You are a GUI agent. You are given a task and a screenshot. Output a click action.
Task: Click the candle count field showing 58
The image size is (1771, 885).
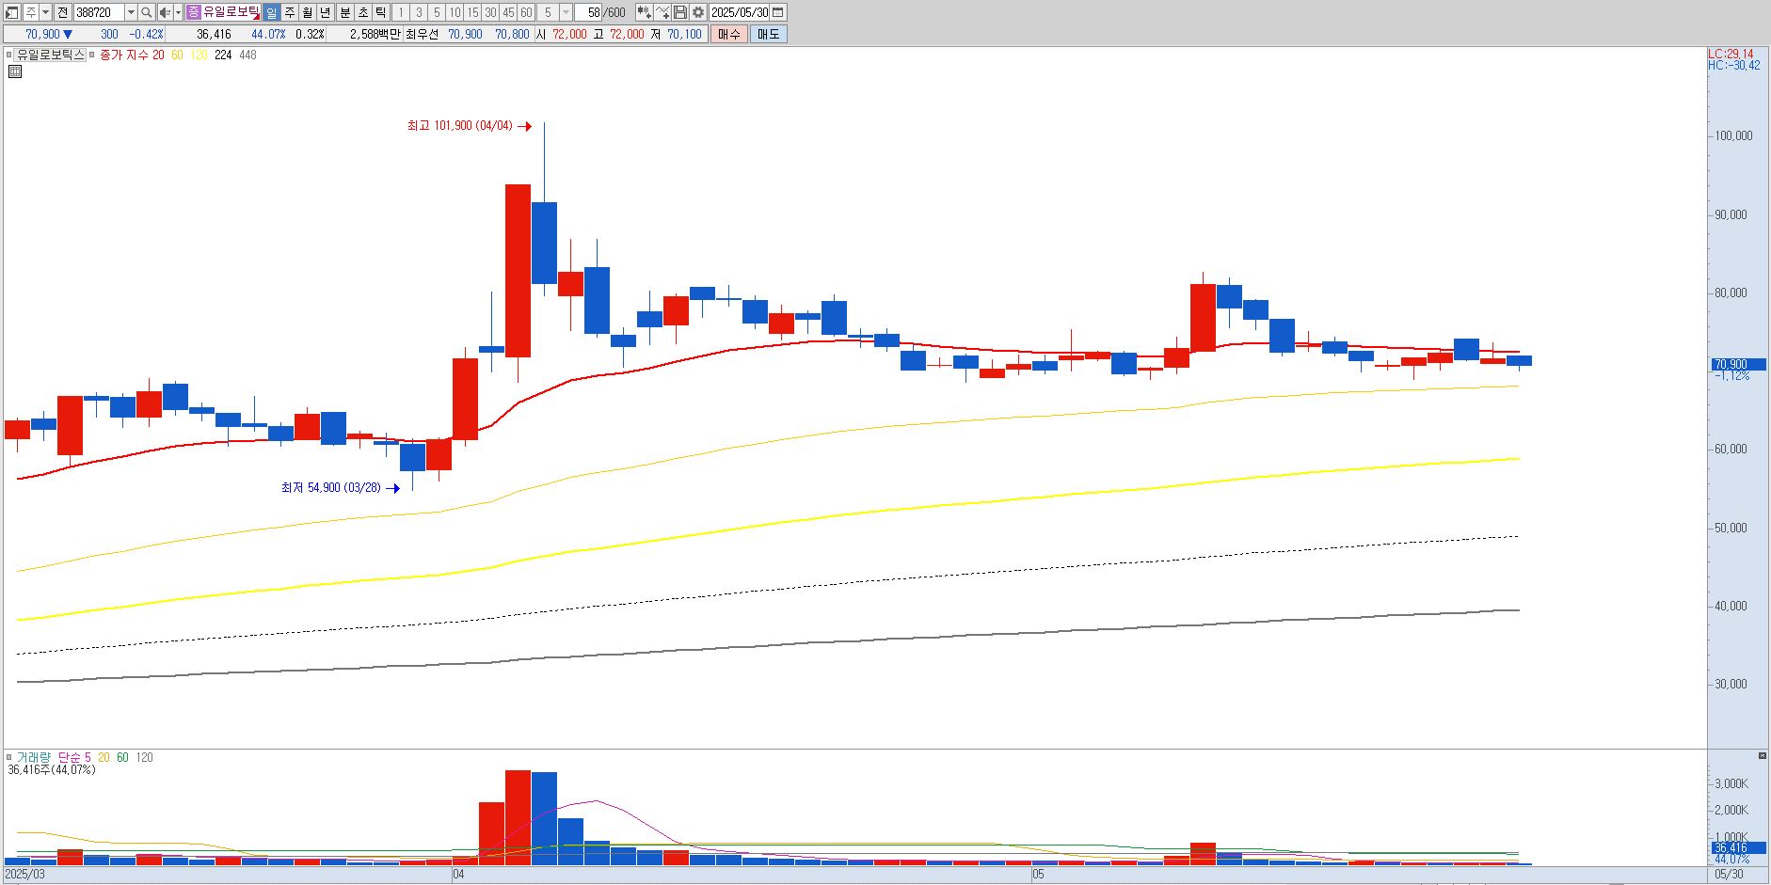tap(588, 12)
